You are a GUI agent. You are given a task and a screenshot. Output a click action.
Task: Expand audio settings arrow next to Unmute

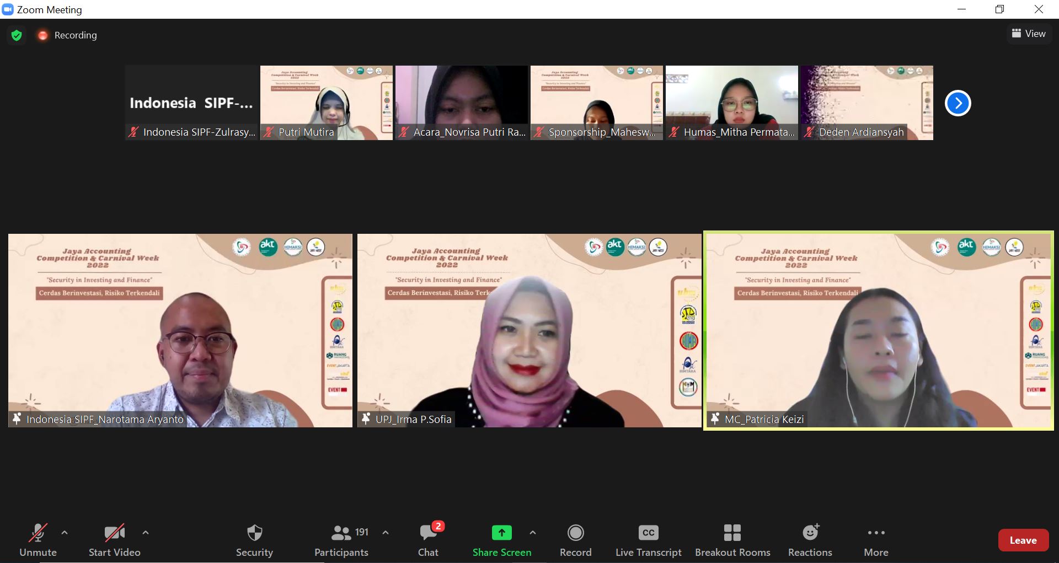tap(65, 533)
